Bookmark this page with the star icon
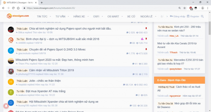This screenshot has height=112, width=211. [x=185, y=8]
